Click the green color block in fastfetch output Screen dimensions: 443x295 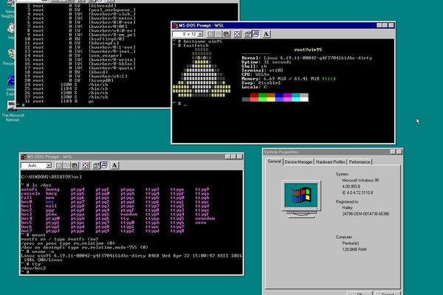point(263,97)
